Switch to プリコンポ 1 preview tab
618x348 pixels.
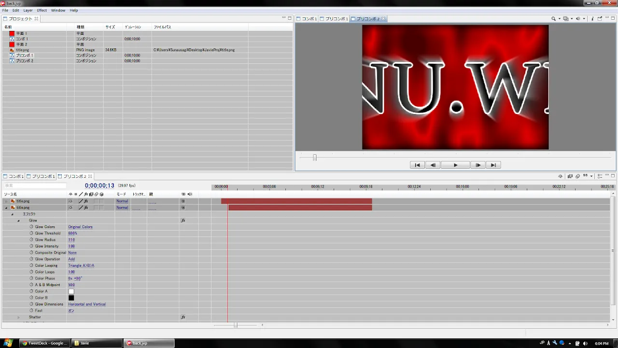coord(336,19)
